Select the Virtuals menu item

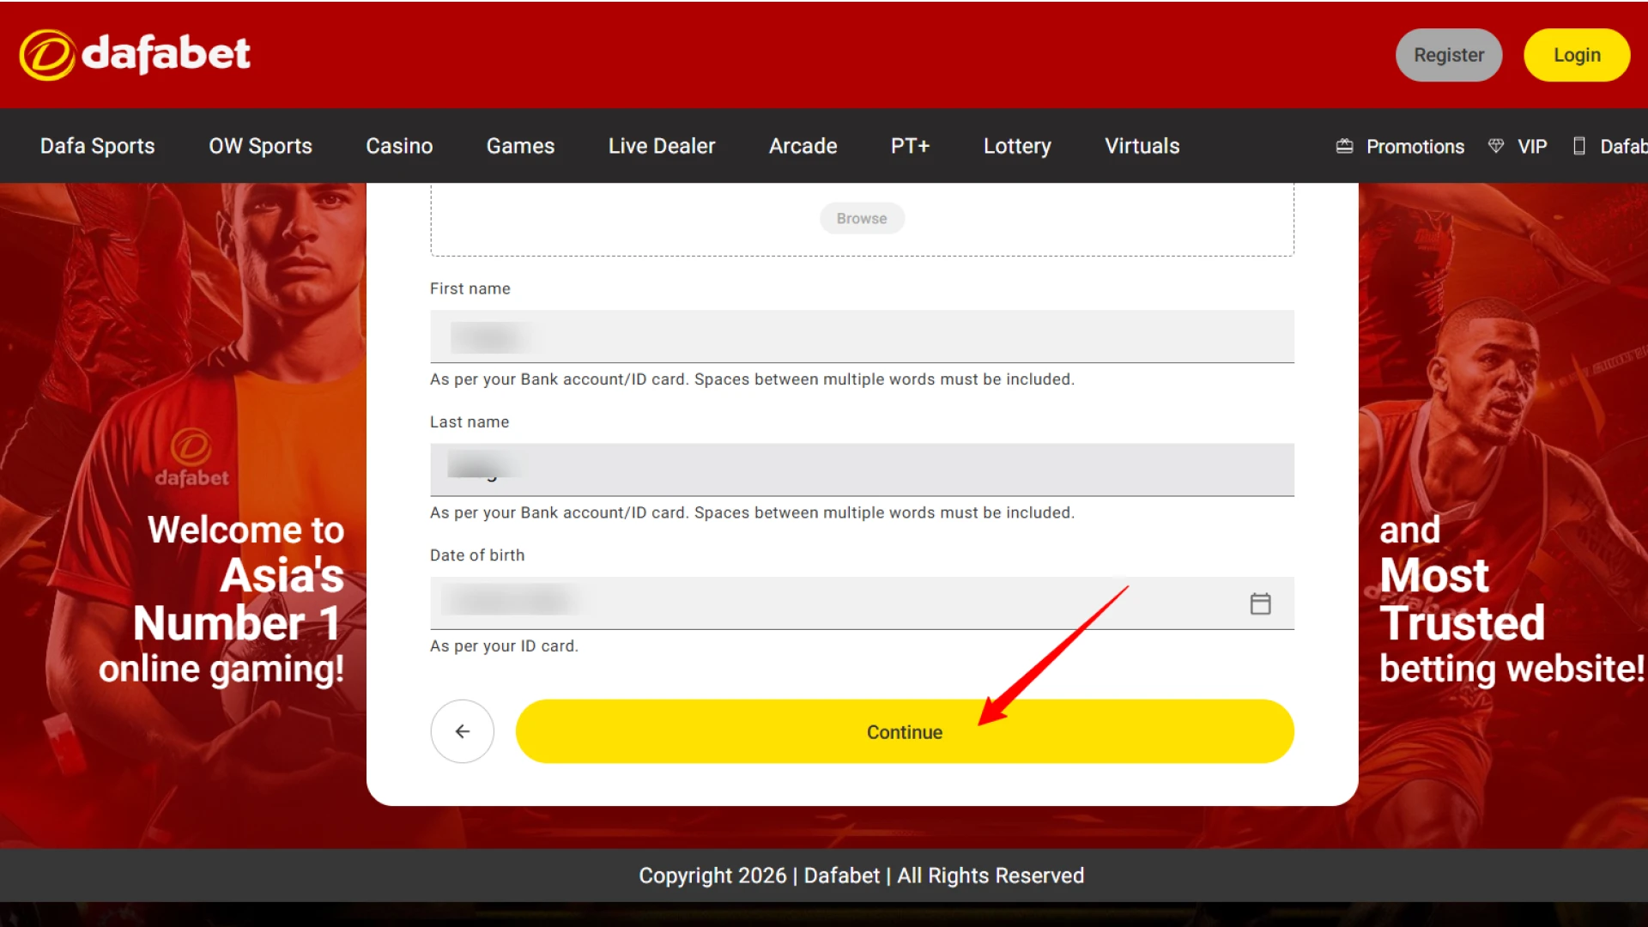(x=1142, y=146)
